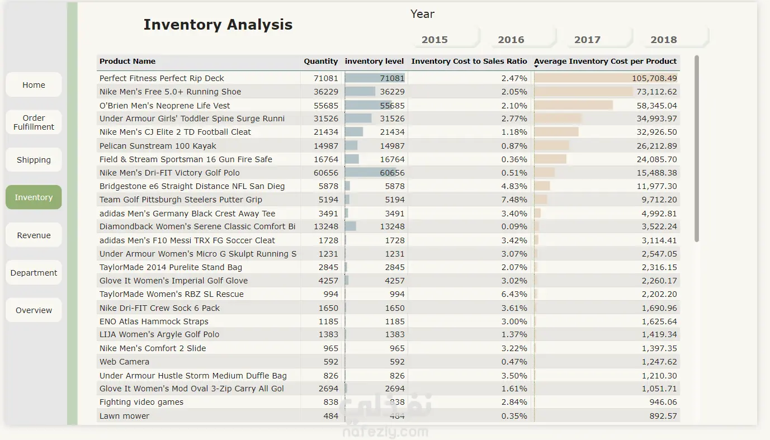The height and width of the screenshot is (440, 770).
Task: Toggle the 2016 year slicer
Action: (x=511, y=40)
